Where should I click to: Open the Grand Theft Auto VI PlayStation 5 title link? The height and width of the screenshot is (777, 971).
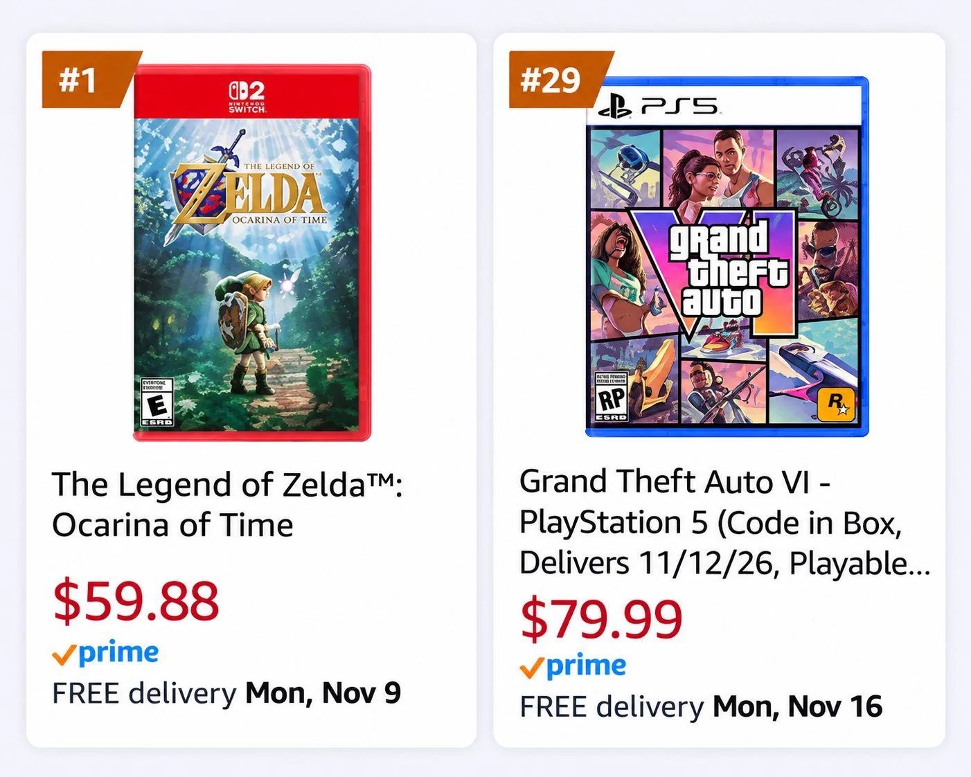click(x=724, y=522)
